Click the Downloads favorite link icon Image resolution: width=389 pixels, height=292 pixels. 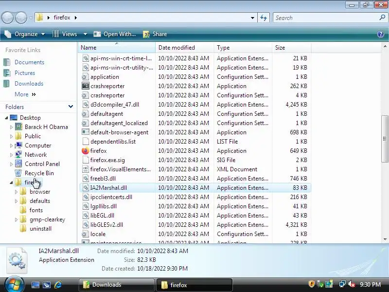[x=7, y=83]
